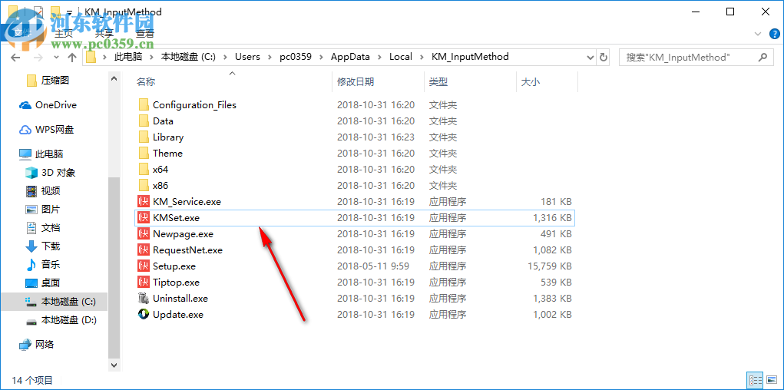The width and height of the screenshot is (784, 390).
Task: Go to pc0359 in the breadcrumb
Action: coord(296,57)
